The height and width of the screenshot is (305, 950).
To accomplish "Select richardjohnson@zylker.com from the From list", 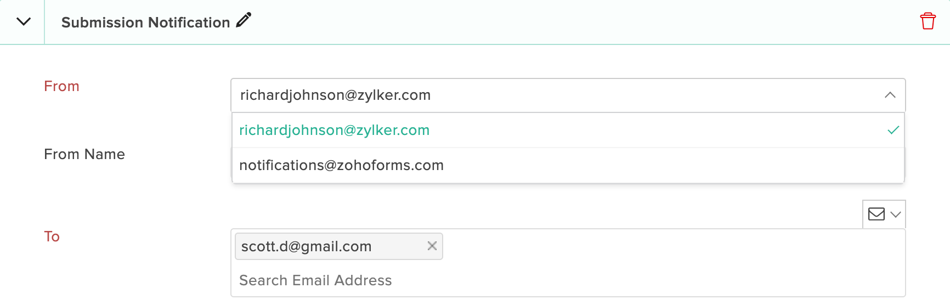I will coord(334,130).
